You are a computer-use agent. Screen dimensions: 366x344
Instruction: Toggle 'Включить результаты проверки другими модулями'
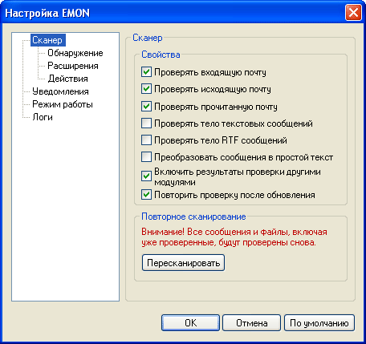coord(146,176)
